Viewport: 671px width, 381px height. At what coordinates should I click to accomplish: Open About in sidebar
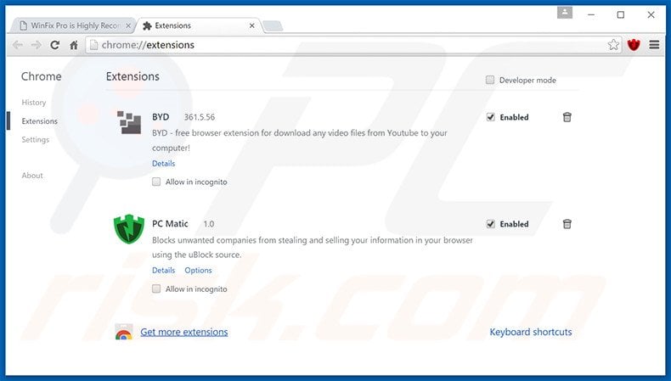[32, 176]
